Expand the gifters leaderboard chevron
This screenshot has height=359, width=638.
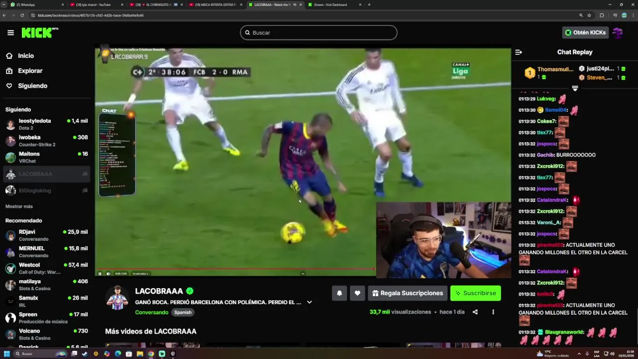click(x=575, y=88)
